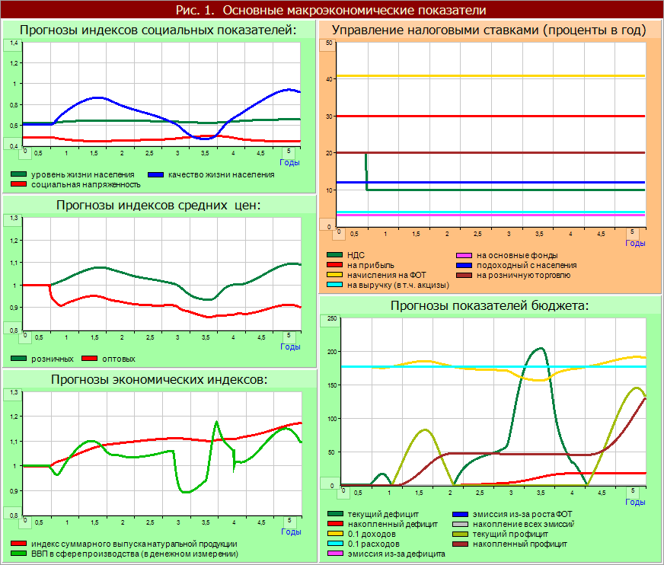This screenshot has width=664, height=565.
Task: Click the red swatch for социальная напряженность
Action: tap(18, 185)
